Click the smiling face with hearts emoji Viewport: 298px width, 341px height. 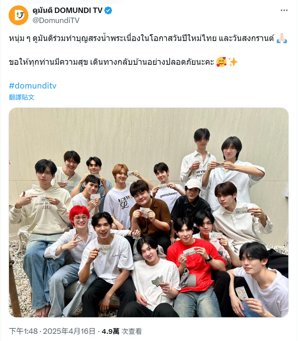click(221, 62)
